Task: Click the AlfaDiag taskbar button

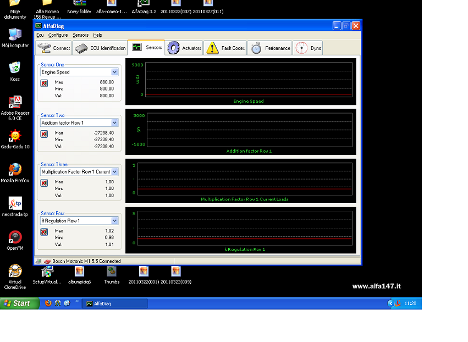Action: click(x=114, y=303)
